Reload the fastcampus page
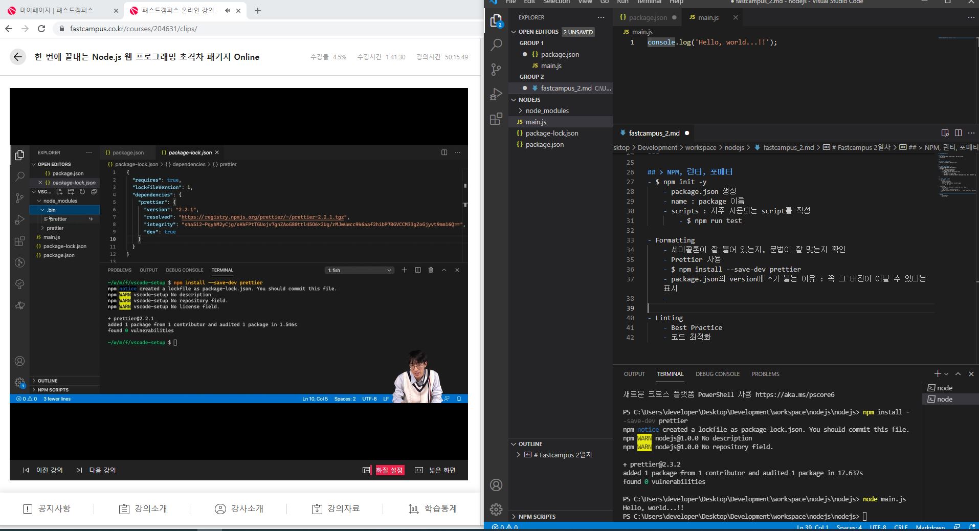This screenshot has height=531, width=979. point(41,29)
